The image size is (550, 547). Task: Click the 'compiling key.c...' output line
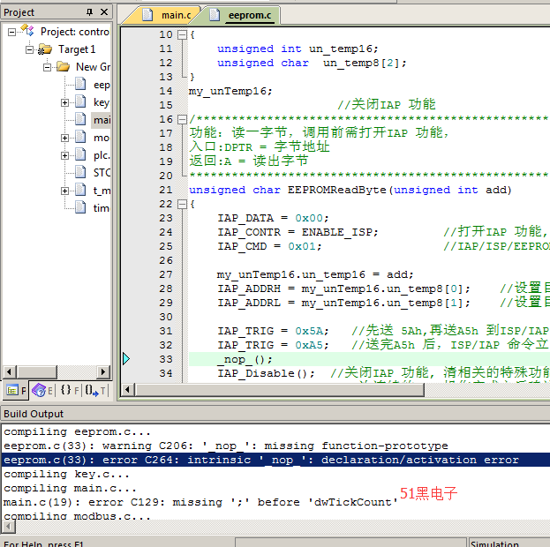click(66, 474)
